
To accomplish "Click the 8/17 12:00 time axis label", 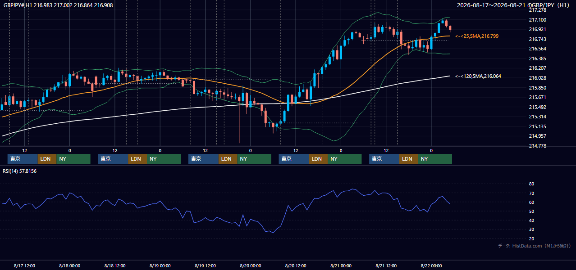I will tap(24, 265).
